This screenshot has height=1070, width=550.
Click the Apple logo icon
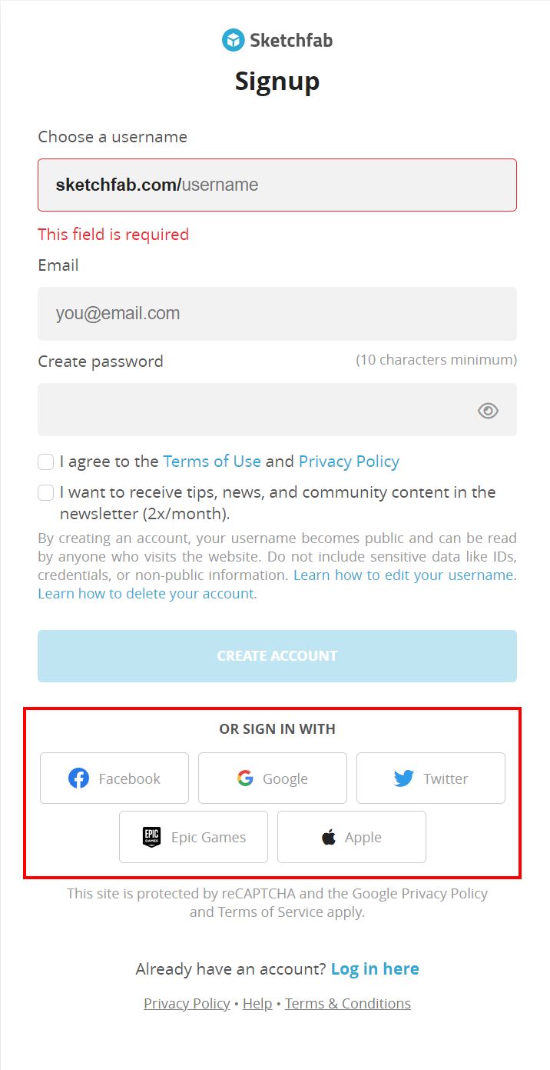[x=329, y=837]
